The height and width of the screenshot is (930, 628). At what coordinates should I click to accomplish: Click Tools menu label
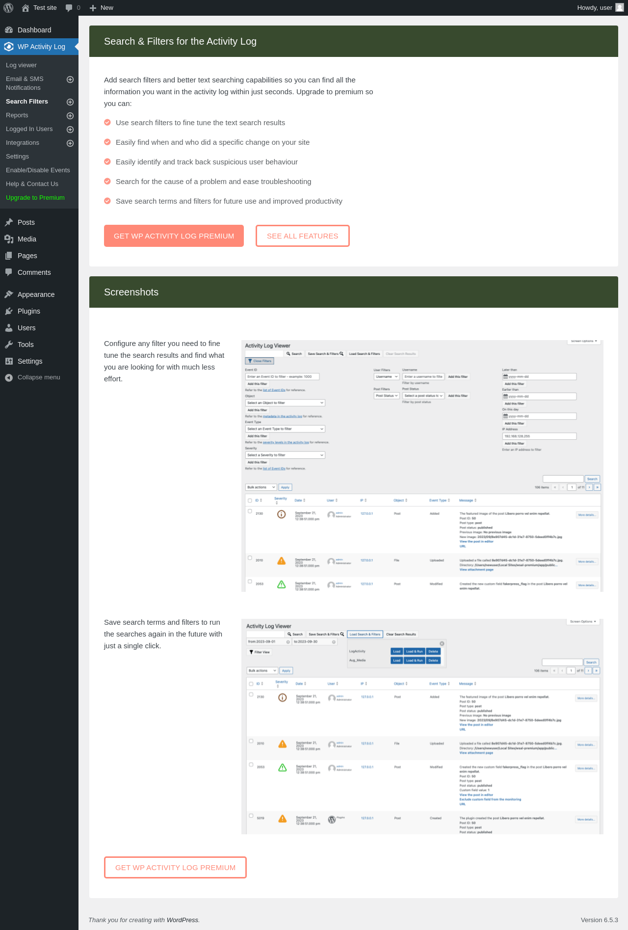coord(26,345)
